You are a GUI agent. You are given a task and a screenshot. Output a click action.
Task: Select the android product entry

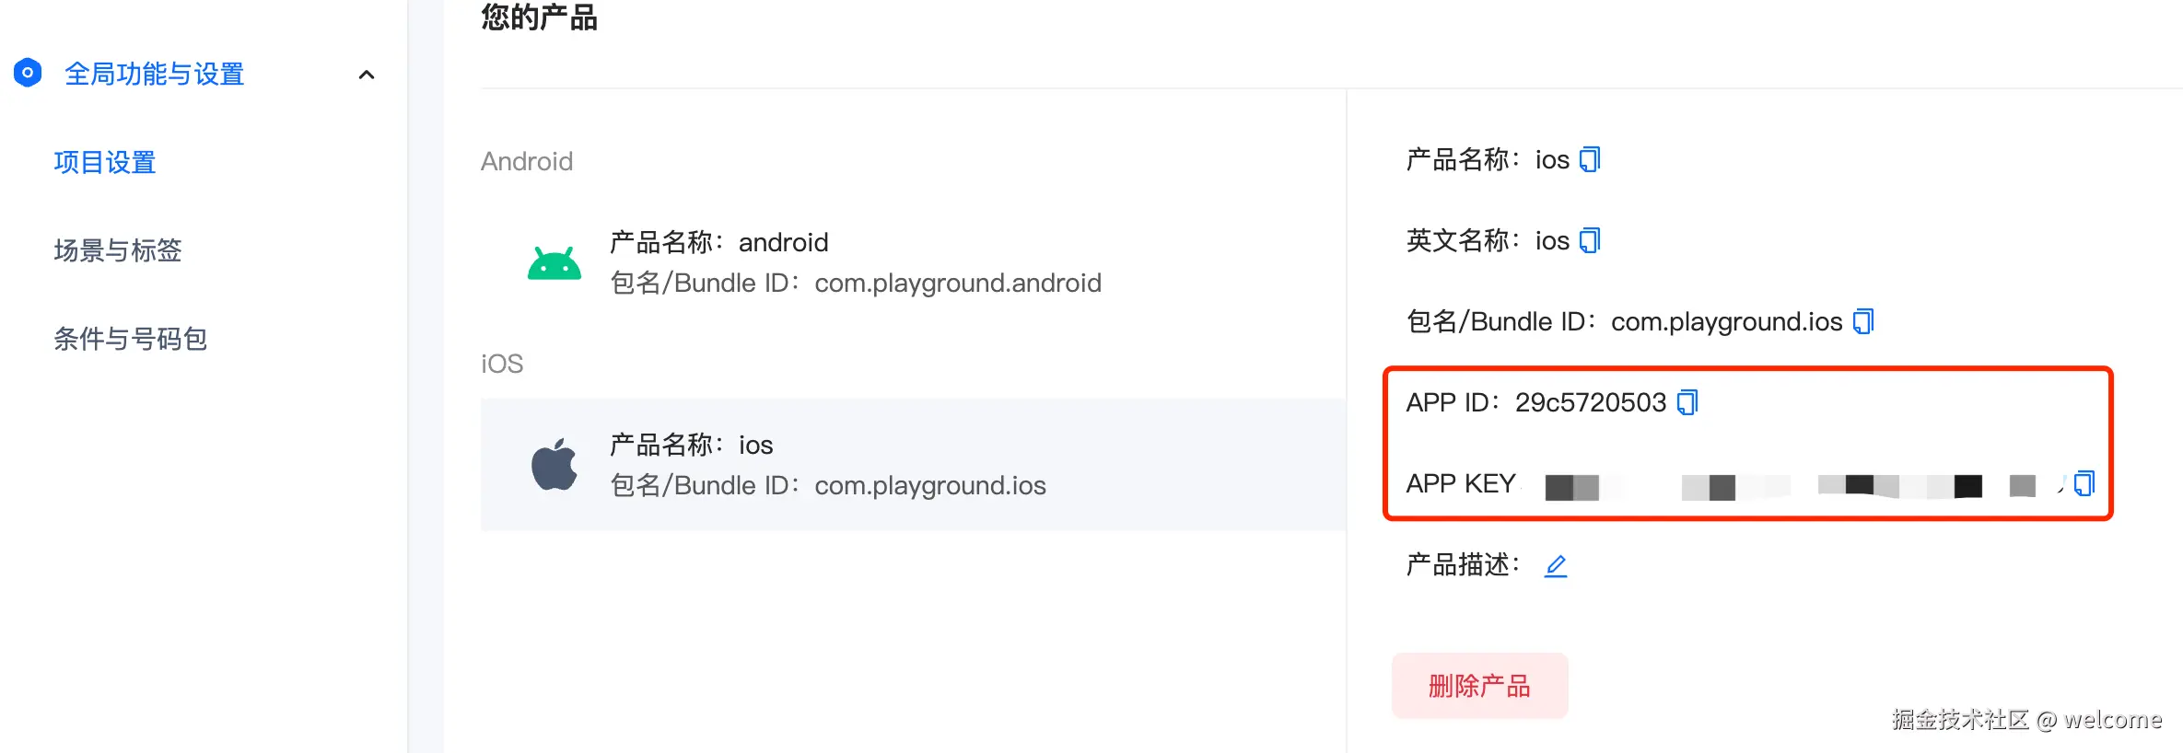[912, 262]
